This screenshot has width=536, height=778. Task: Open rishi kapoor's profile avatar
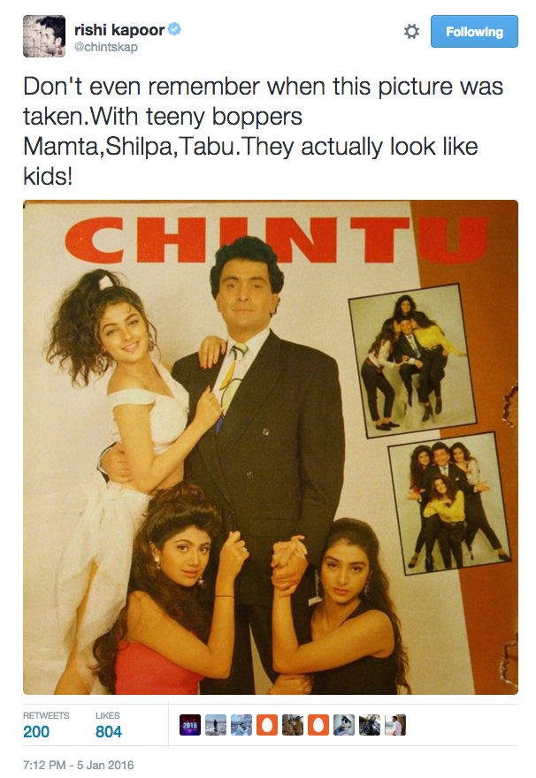point(44,36)
